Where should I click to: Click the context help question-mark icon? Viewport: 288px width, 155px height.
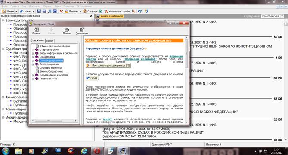(140, 11)
